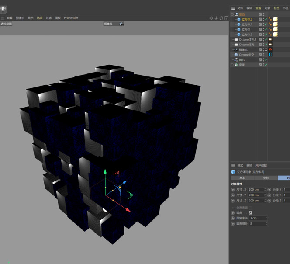Click the Octane天空 environment tag icon

[x=270, y=55]
